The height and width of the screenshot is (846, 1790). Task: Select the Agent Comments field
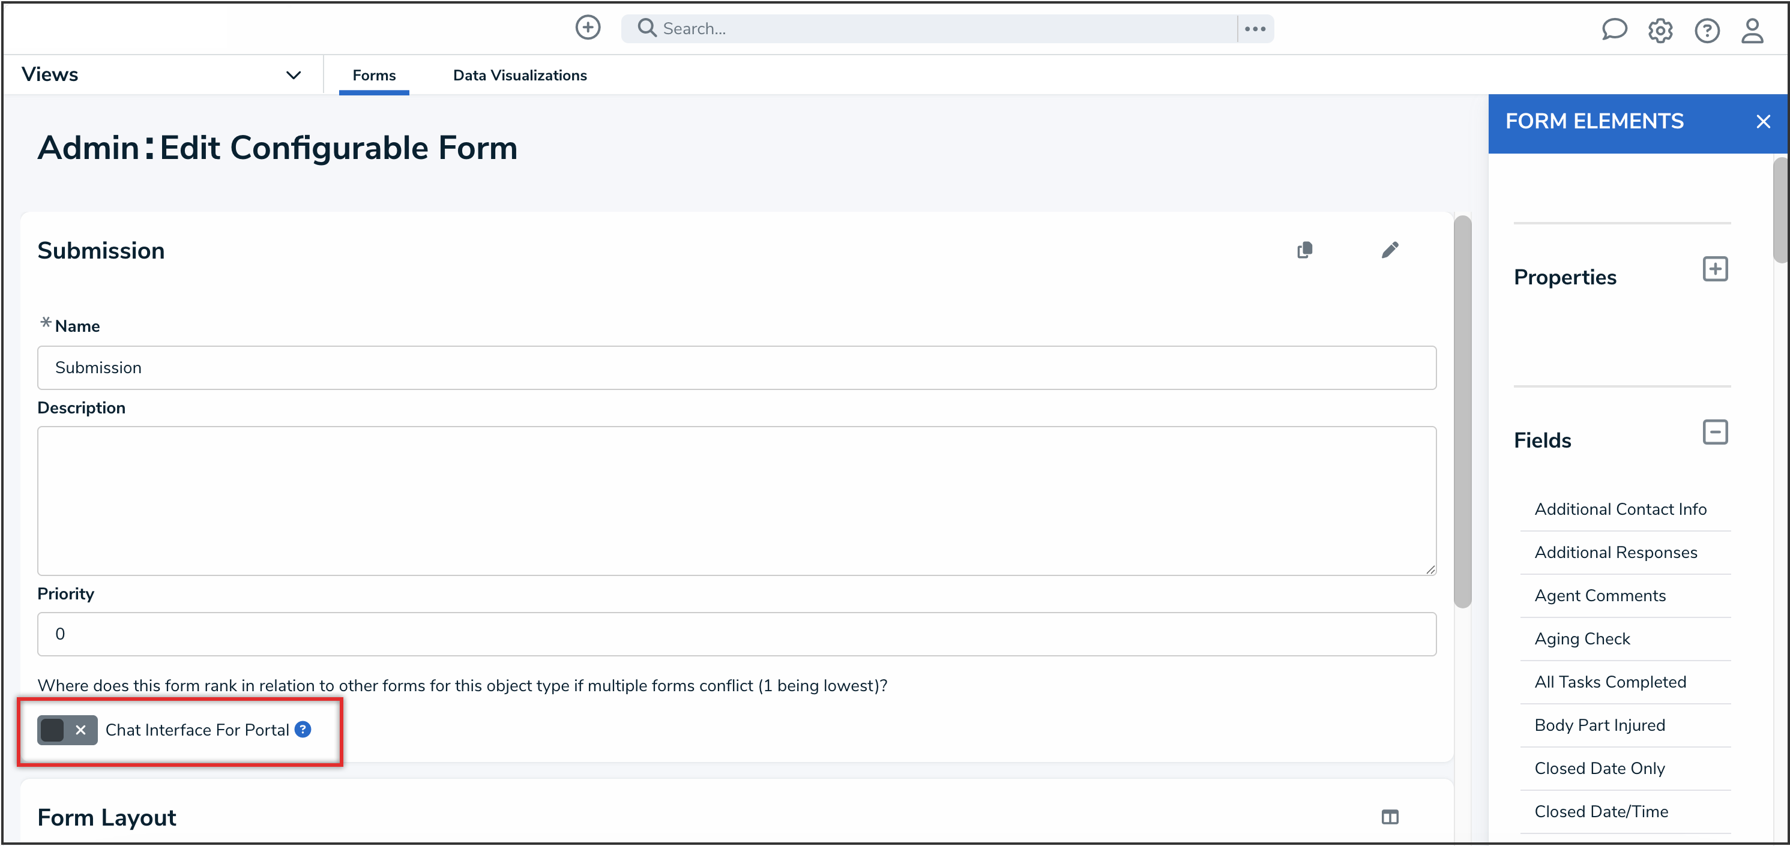[1600, 595]
